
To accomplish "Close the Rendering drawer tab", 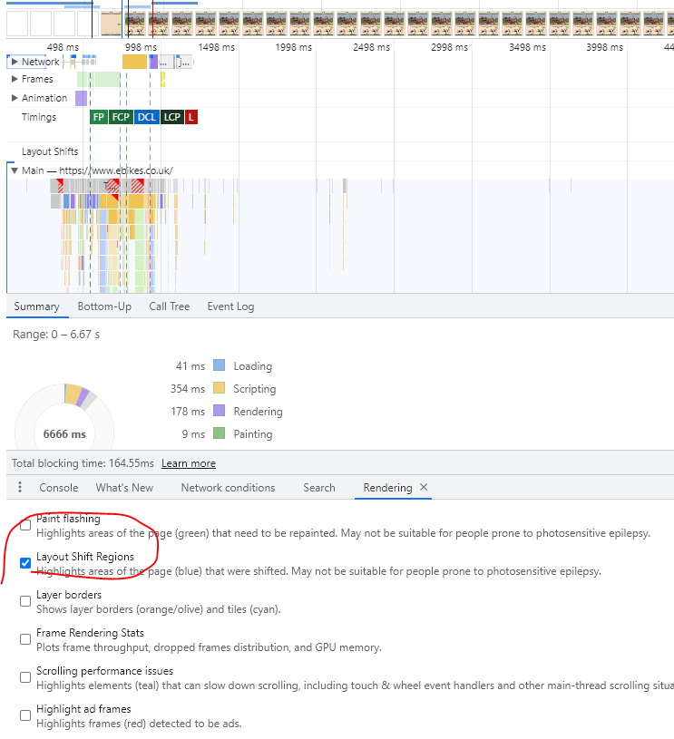I will tap(424, 487).
